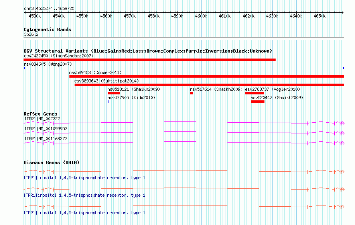Open the DGV Structural Variants track title

coord(148,51)
